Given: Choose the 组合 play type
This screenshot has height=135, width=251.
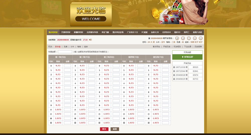Looking at the screenshot, I should [86, 47].
